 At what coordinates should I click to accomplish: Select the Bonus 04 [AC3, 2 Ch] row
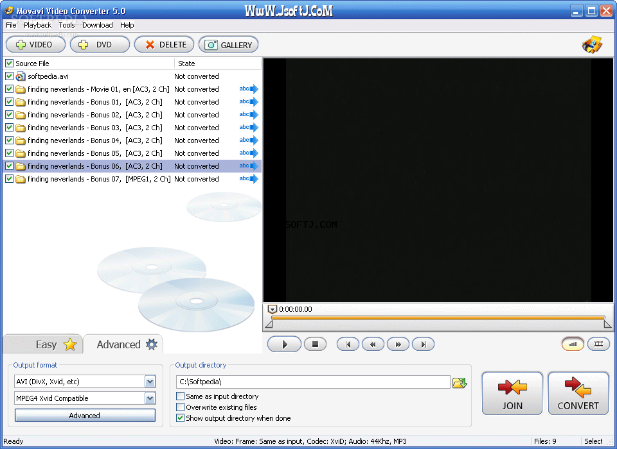click(x=132, y=140)
